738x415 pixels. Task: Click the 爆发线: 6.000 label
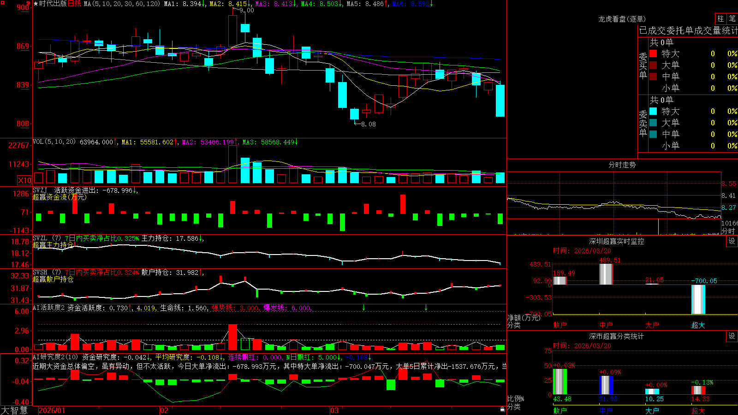tap(287, 308)
